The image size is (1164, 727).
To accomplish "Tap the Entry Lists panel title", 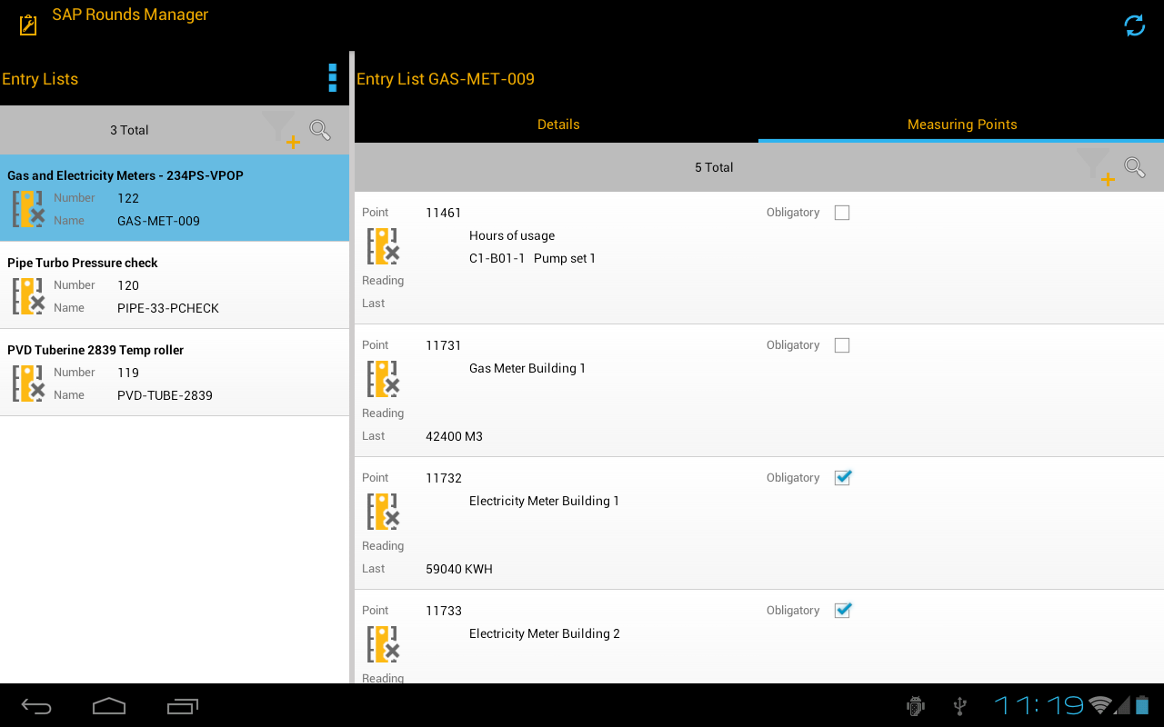I will tap(40, 79).
